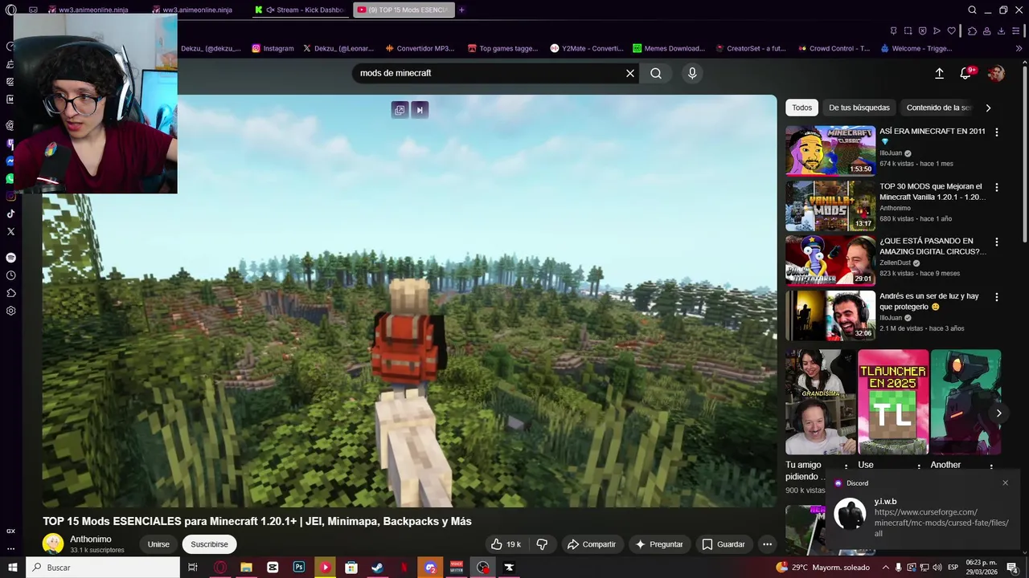
Task: Open options for Andrés es un ser de luz
Action: point(997,297)
